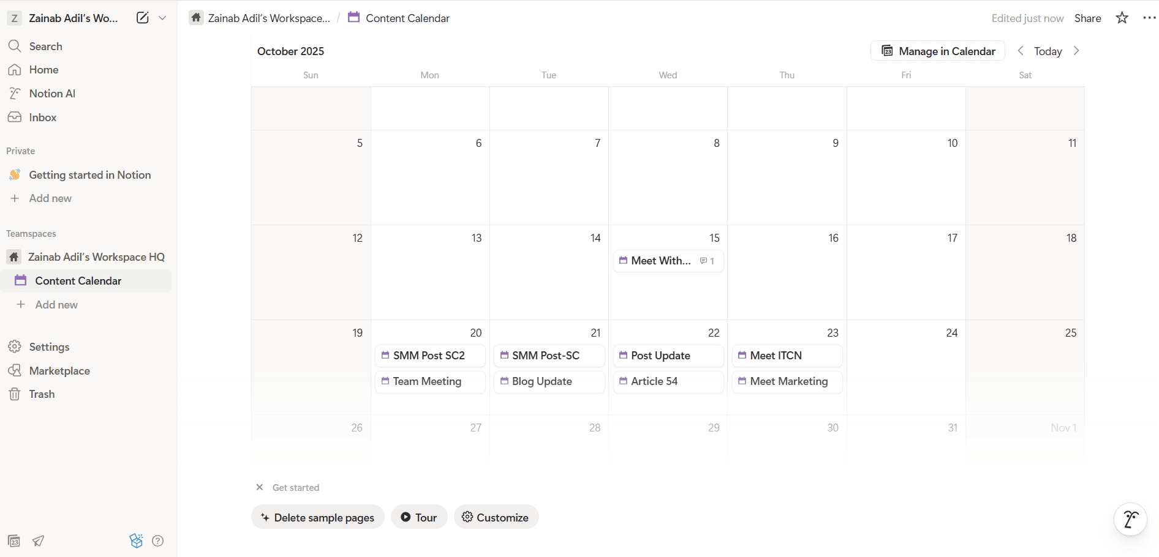Open Notion AI from sidebar
This screenshot has width=1159, height=557.
click(52, 94)
